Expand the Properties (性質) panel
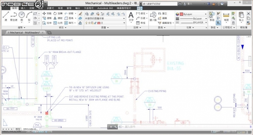This screenshot has width=253, height=135. 190,28
